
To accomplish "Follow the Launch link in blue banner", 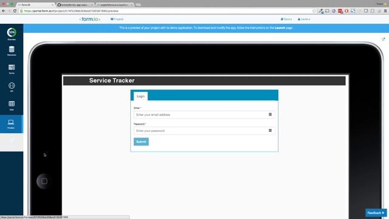I will coord(280,28).
